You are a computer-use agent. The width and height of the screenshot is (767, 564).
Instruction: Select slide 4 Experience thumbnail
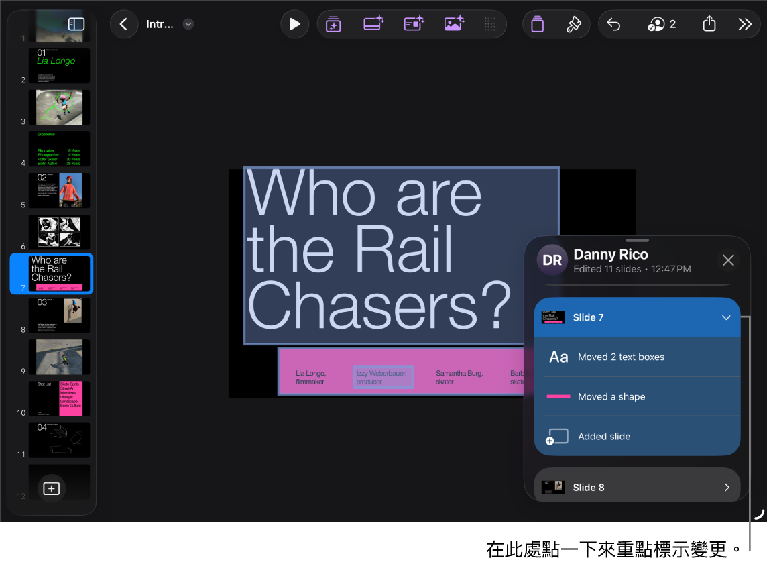(59, 149)
